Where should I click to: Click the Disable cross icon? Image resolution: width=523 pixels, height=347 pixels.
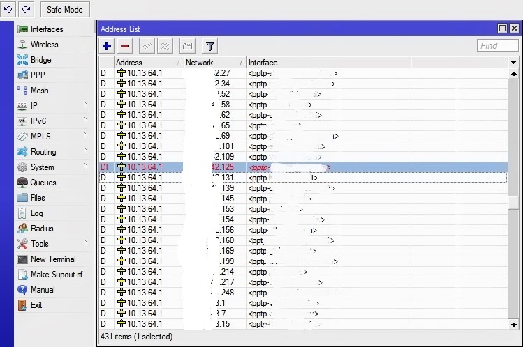[165, 46]
